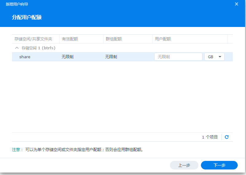
Task: Select the 存储空间 1 (btrfs) group label
Action: pyautogui.click(x=38, y=48)
